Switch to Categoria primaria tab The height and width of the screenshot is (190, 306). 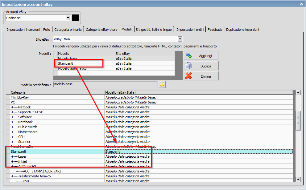tap(68, 30)
